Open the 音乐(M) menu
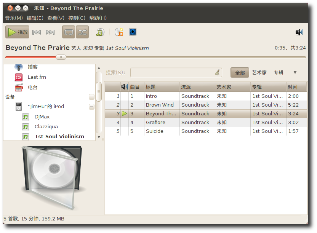317x233 pixels. [x=14, y=18]
